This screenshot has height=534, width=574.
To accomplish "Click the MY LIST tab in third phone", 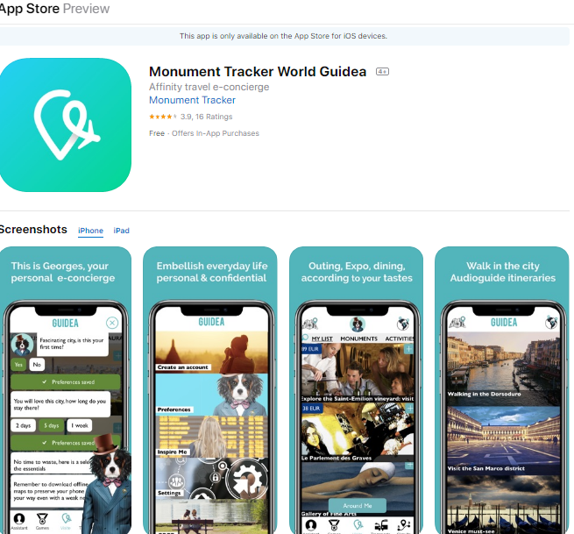I will pos(322,338).
